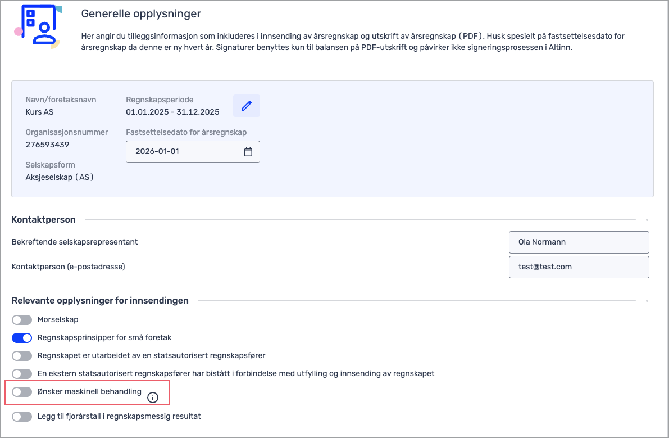
Task: Click the pencil edit icon beside Regnskapsperiode
Action: [x=246, y=106]
